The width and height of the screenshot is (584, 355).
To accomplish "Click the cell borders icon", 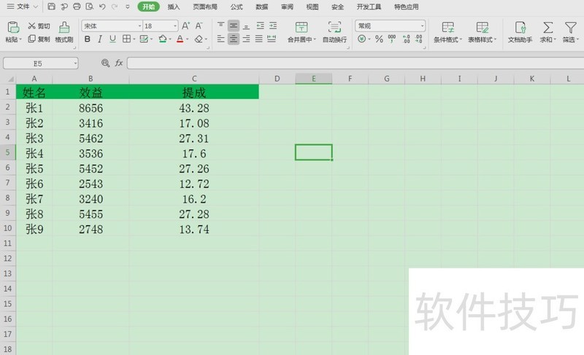I will [126, 39].
